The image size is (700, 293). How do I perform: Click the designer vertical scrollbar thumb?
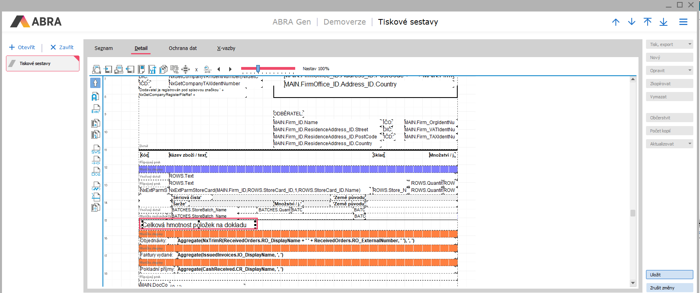633,213
